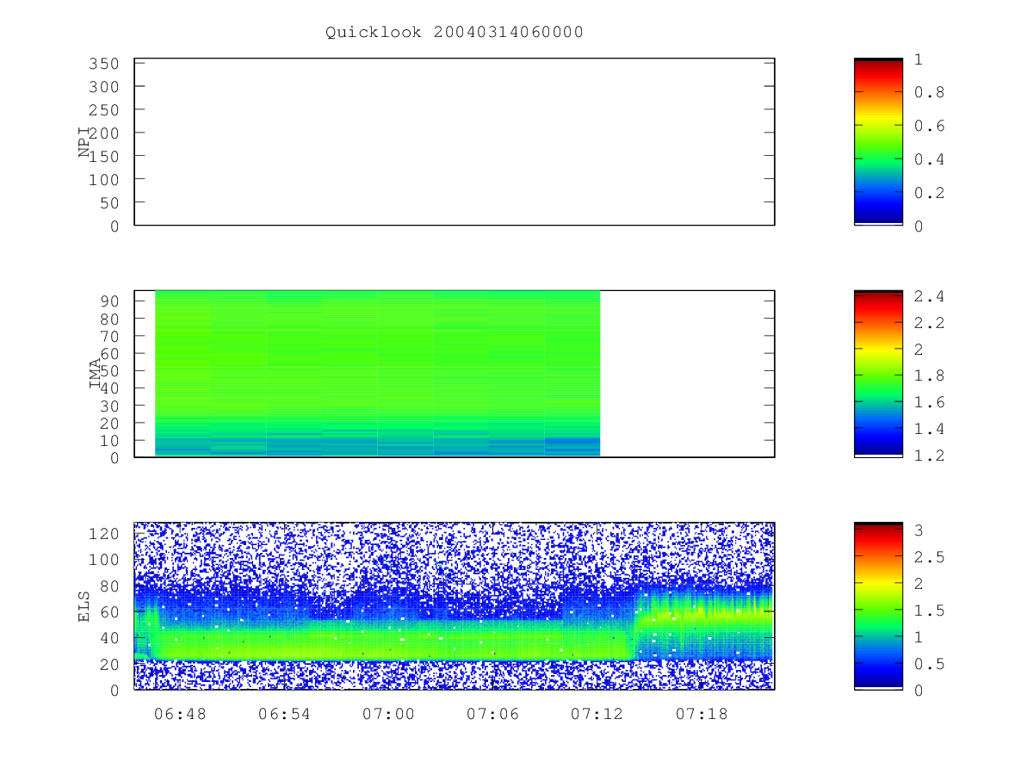Click inside the empty NPI plot panel
Screen dimensions: 1033x775
[x=455, y=142]
